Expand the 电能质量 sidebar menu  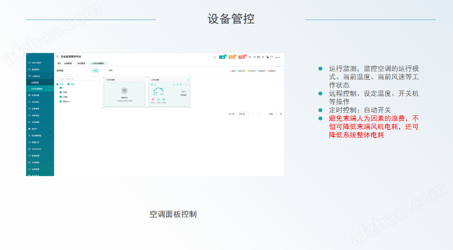point(51,95)
